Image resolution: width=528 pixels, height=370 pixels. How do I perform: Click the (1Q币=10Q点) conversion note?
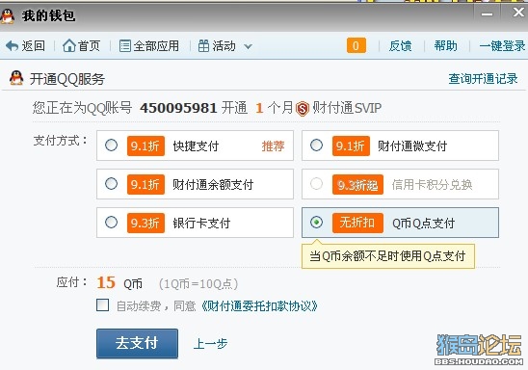coord(198,283)
